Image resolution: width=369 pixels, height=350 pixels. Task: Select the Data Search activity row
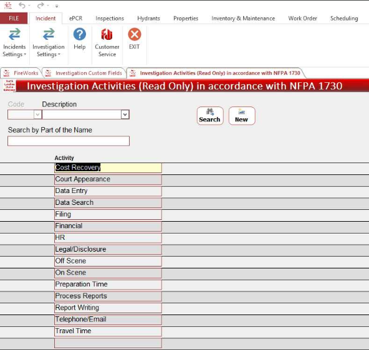coord(108,203)
